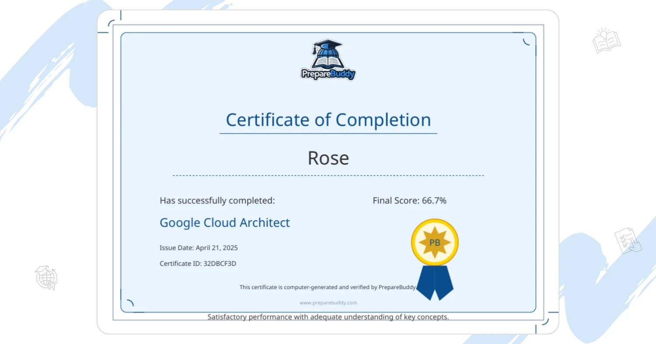This screenshot has width=656, height=344.
Task: Click the recipient name Rose
Action: pyautogui.click(x=328, y=158)
